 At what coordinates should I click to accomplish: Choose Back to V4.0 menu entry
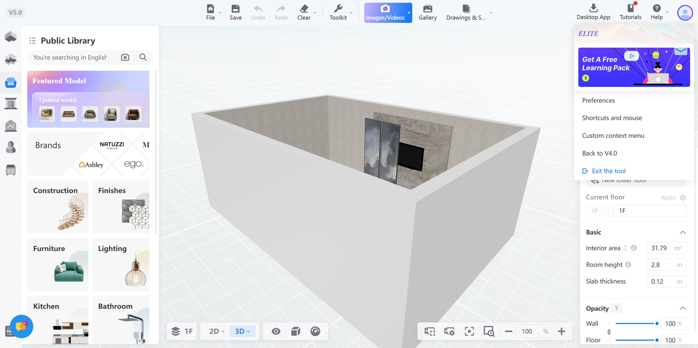click(599, 153)
